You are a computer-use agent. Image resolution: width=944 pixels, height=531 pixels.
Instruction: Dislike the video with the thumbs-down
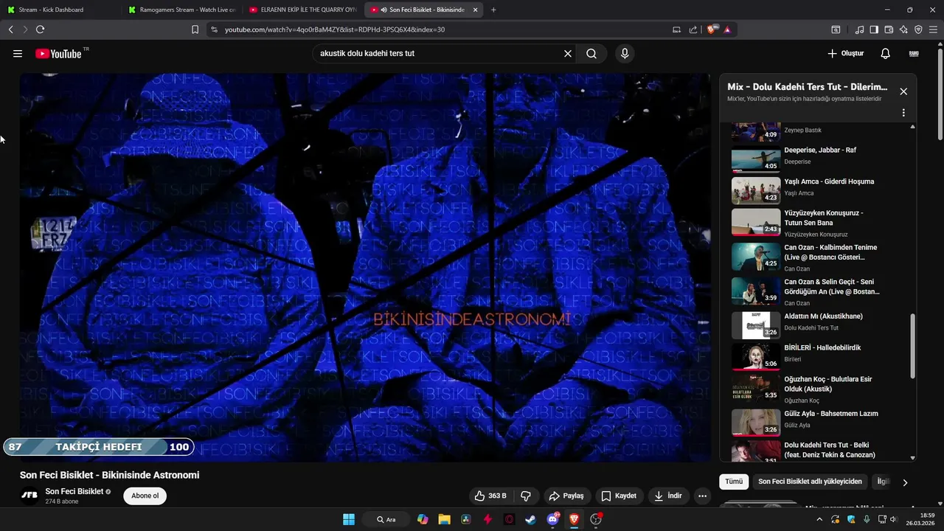pyautogui.click(x=526, y=496)
